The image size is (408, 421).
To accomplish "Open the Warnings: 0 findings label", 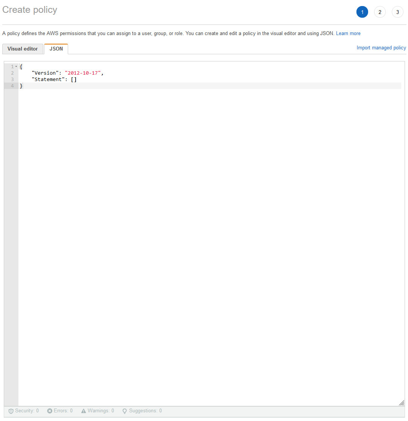I will click(101, 411).
